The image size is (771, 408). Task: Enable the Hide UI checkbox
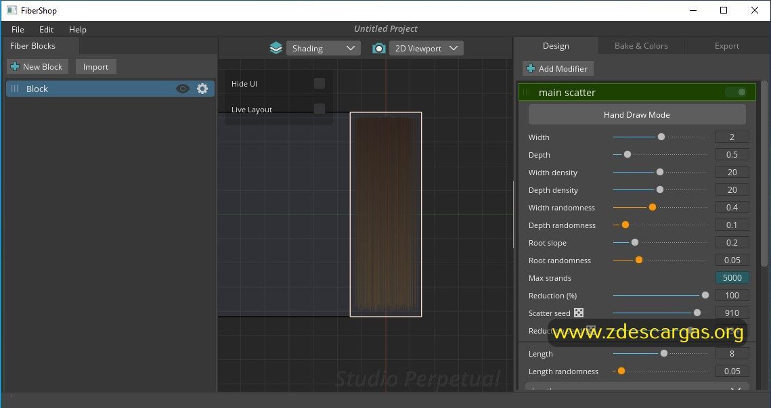tap(320, 84)
